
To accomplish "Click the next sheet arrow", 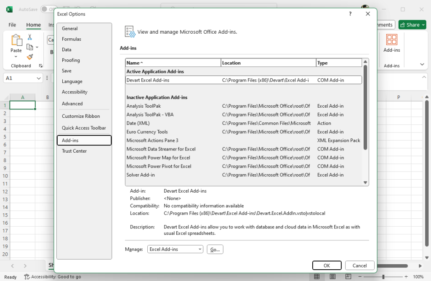I will click(25, 265).
